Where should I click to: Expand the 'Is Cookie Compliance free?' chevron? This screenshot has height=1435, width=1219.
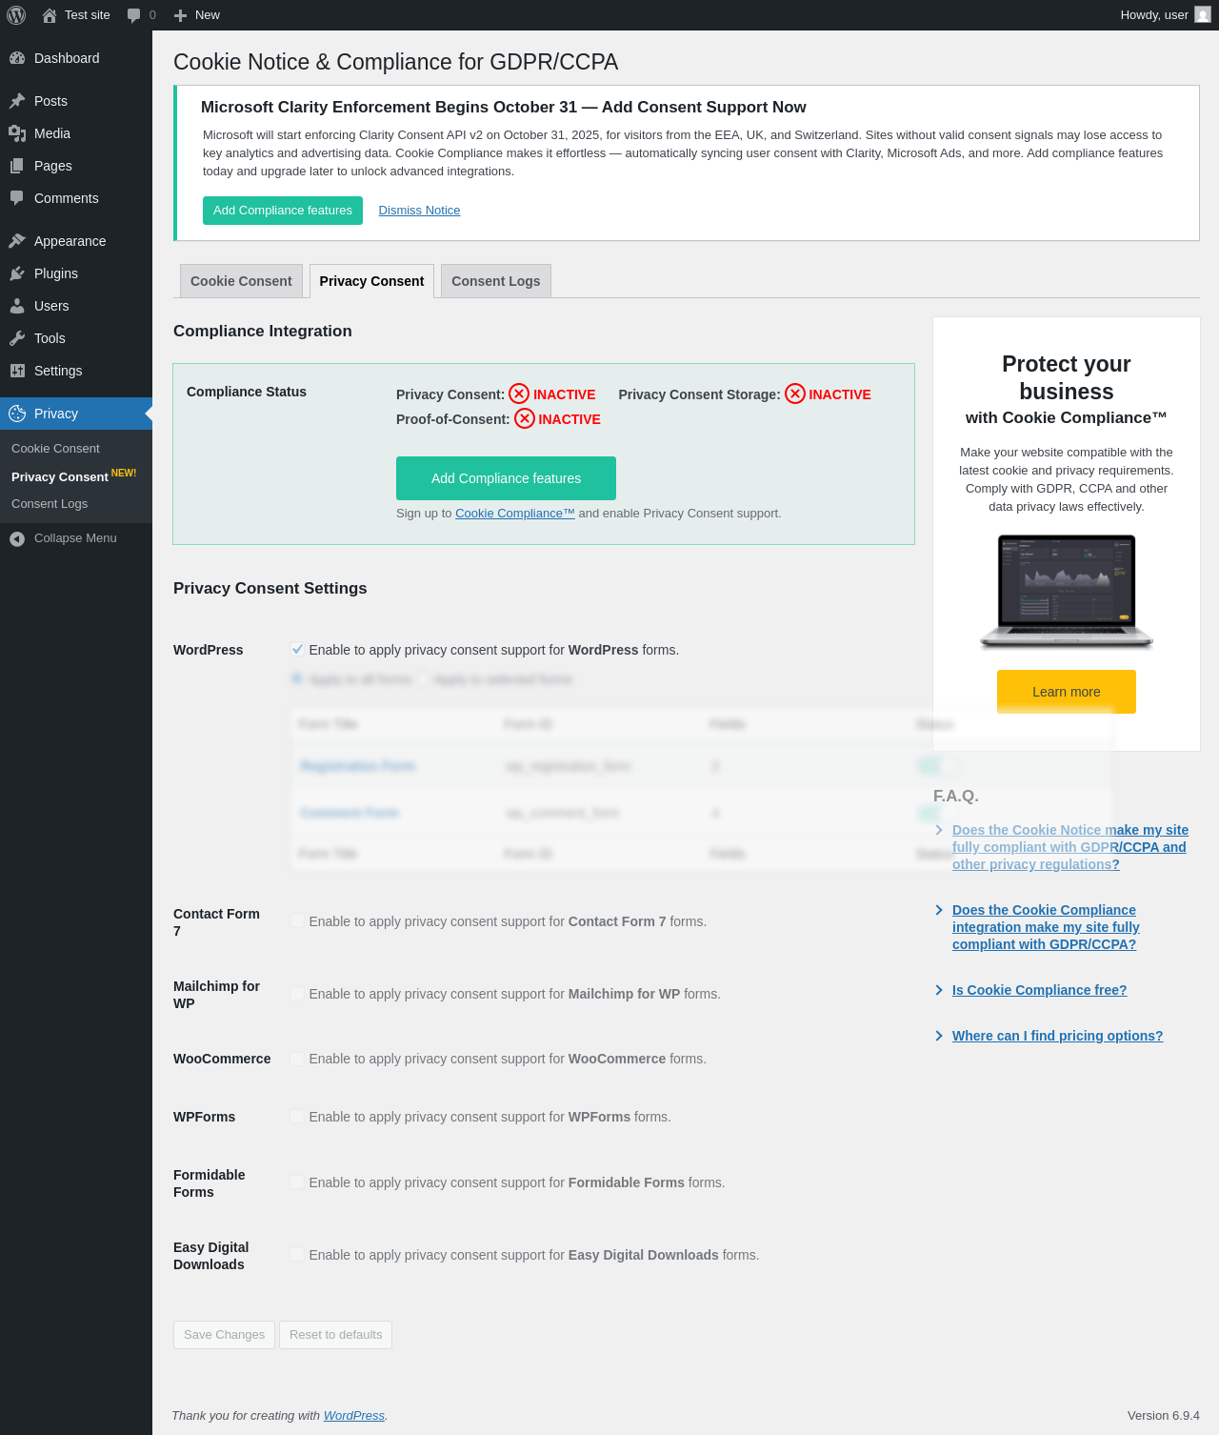(x=939, y=990)
